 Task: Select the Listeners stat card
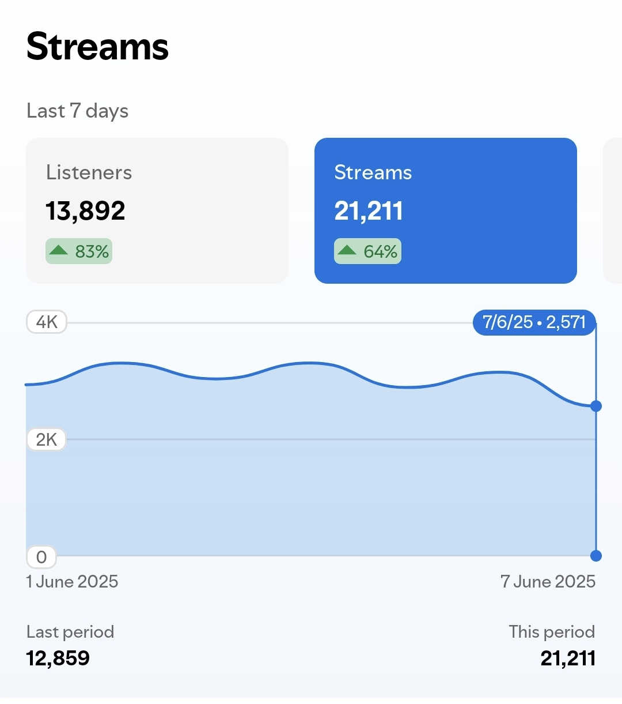(157, 210)
